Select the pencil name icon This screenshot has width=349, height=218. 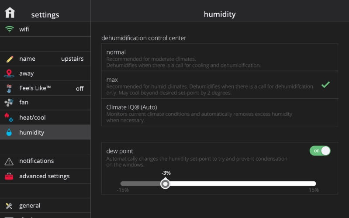point(10,59)
